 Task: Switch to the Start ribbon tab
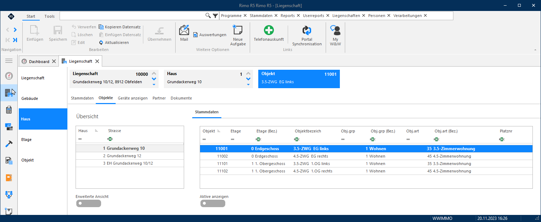pos(31,16)
